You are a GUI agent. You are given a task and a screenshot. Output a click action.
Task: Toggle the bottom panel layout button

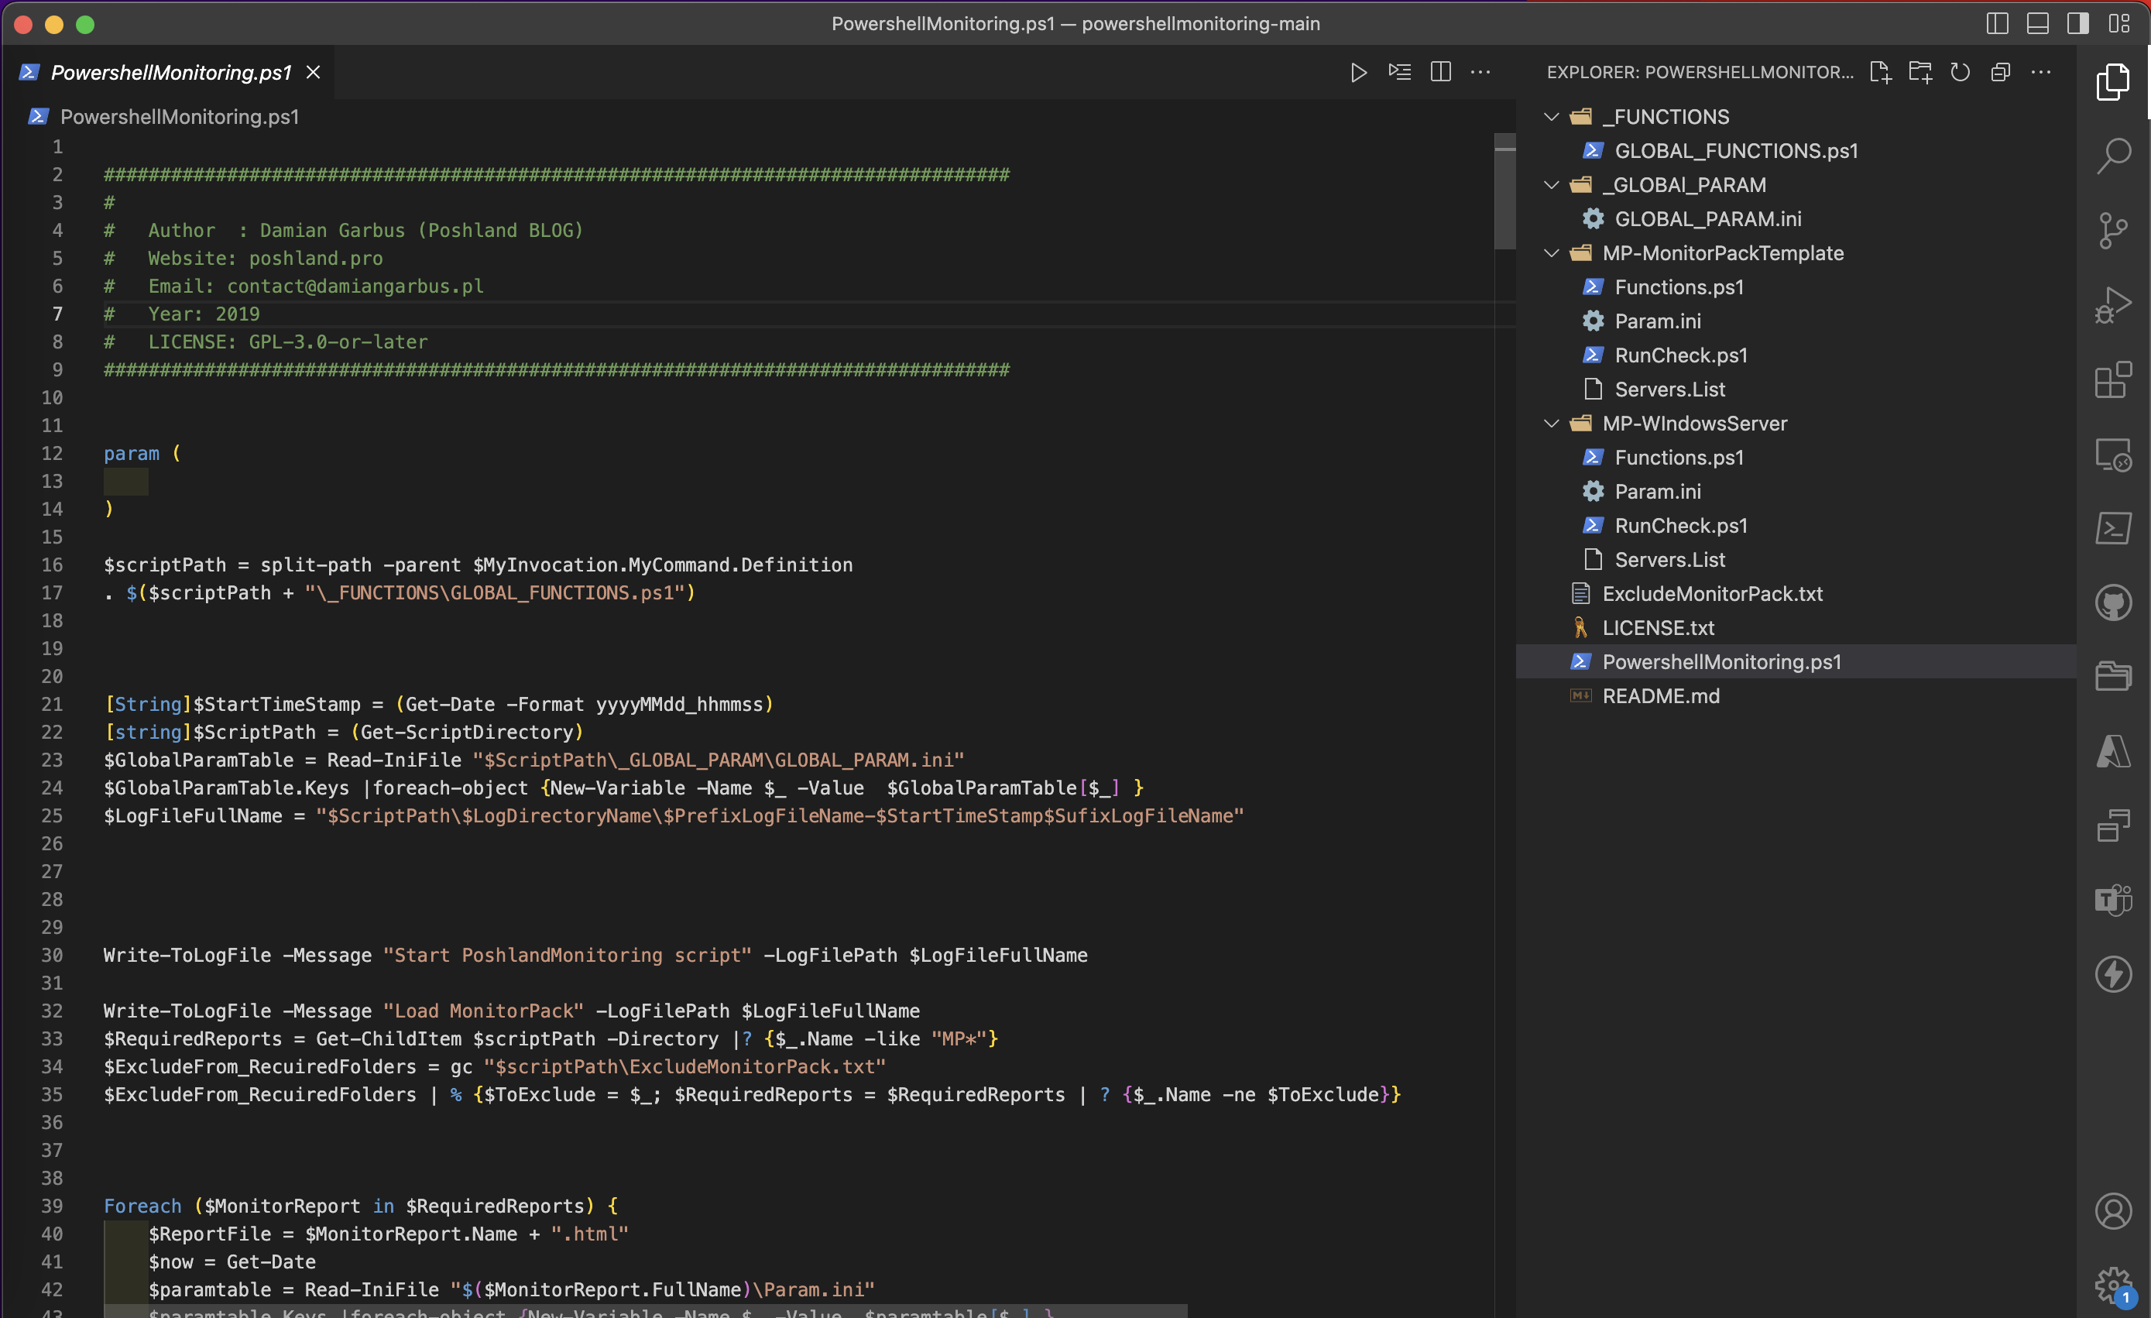[2037, 23]
